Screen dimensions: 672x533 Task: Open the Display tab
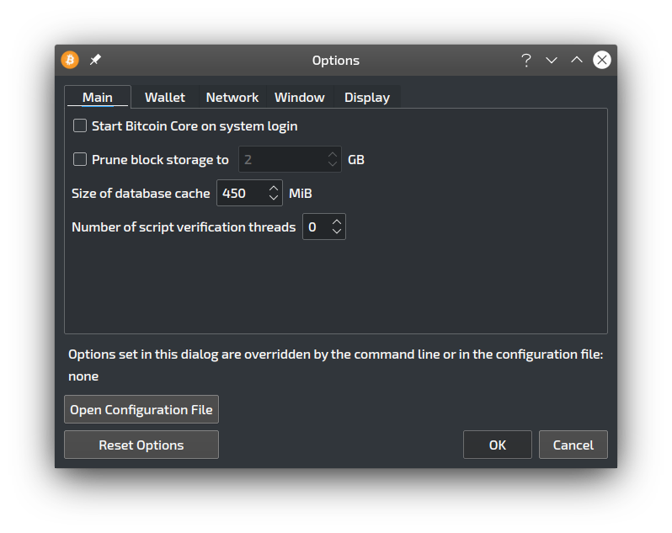[x=367, y=98]
